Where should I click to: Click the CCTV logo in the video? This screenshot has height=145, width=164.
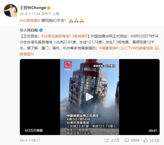pyautogui.click(x=68, y=66)
